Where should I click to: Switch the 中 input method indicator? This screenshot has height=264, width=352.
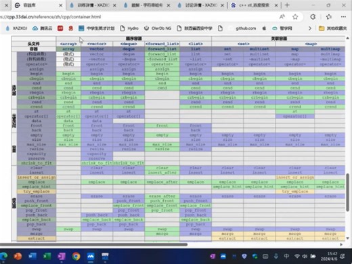point(286,256)
